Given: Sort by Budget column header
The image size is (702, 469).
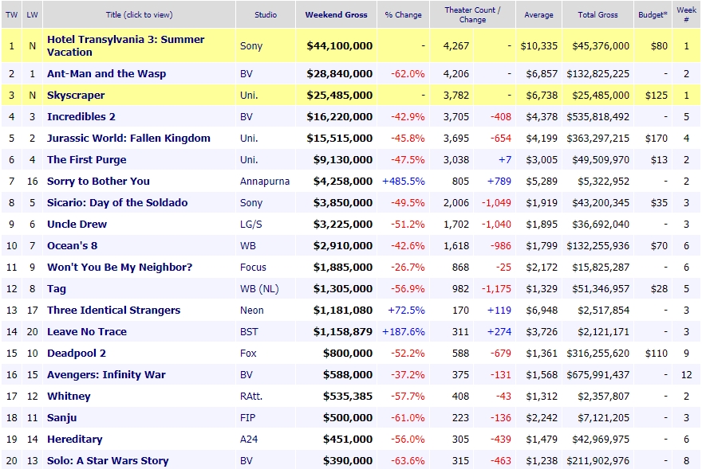Looking at the screenshot, I should (x=653, y=15).
